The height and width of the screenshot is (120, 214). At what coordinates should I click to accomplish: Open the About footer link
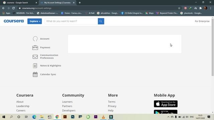[20, 102]
